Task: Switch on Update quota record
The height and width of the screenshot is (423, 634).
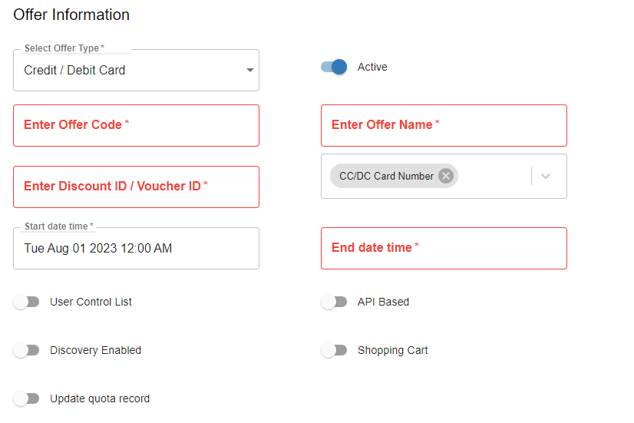Action: (x=26, y=398)
